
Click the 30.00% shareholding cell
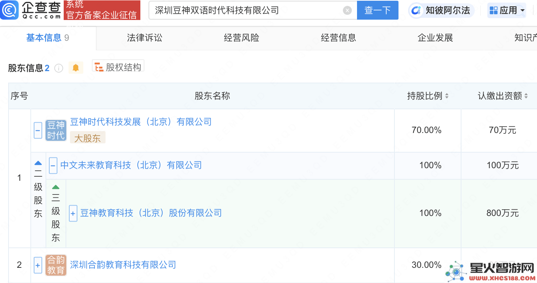click(x=428, y=265)
